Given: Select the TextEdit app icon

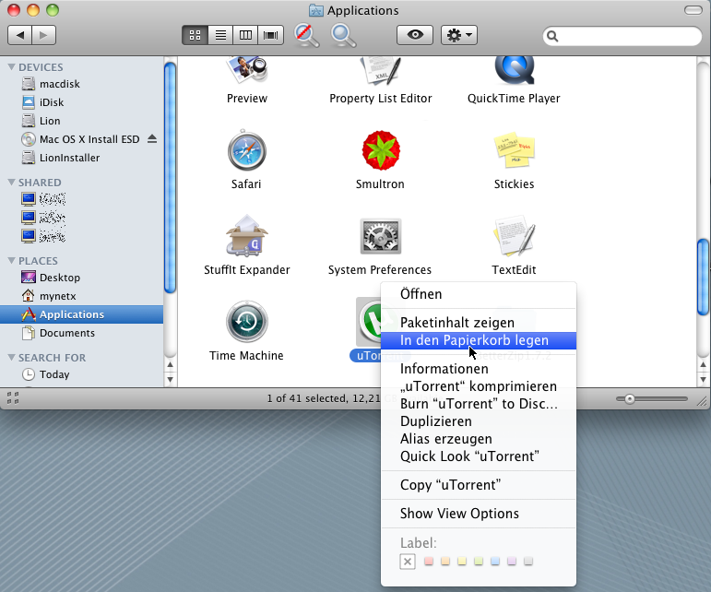Looking at the screenshot, I should [515, 236].
